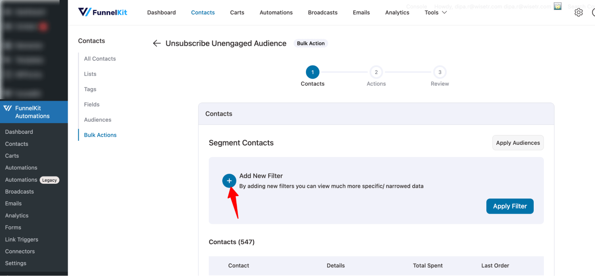Click the user avatar icon at top right

(x=557, y=6)
